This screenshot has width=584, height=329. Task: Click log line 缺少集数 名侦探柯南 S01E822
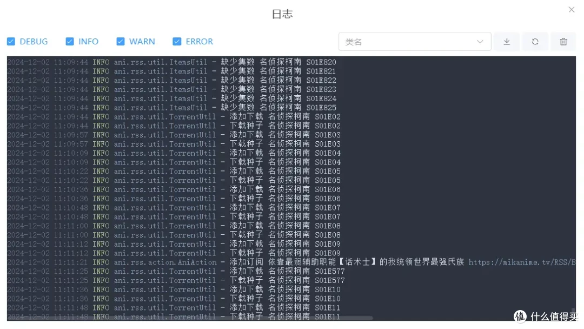(x=171, y=80)
